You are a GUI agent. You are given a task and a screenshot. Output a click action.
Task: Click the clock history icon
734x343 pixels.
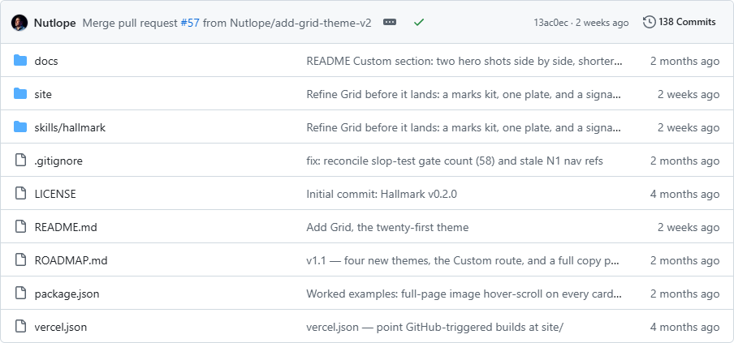(x=650, y=22)
